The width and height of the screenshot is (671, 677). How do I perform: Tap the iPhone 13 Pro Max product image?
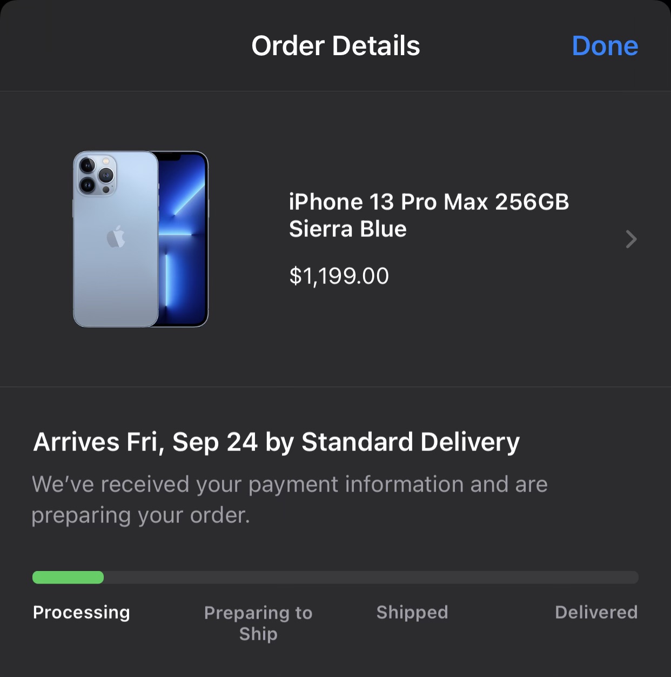(140, 239)
